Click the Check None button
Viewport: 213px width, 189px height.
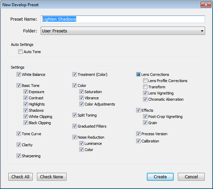tap(52, 177)
